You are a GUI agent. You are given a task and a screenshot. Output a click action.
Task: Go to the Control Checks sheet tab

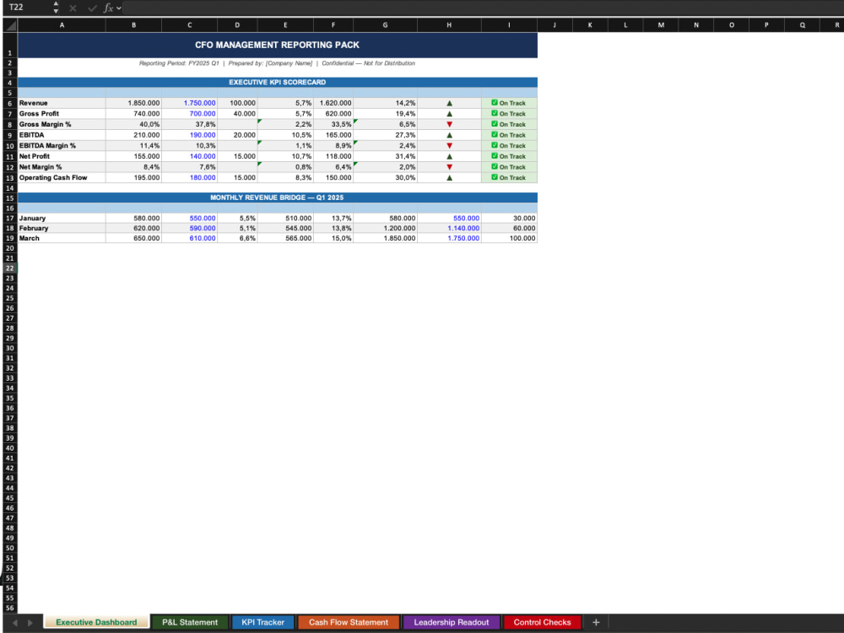pyautogui.click(x=542, y=622)
